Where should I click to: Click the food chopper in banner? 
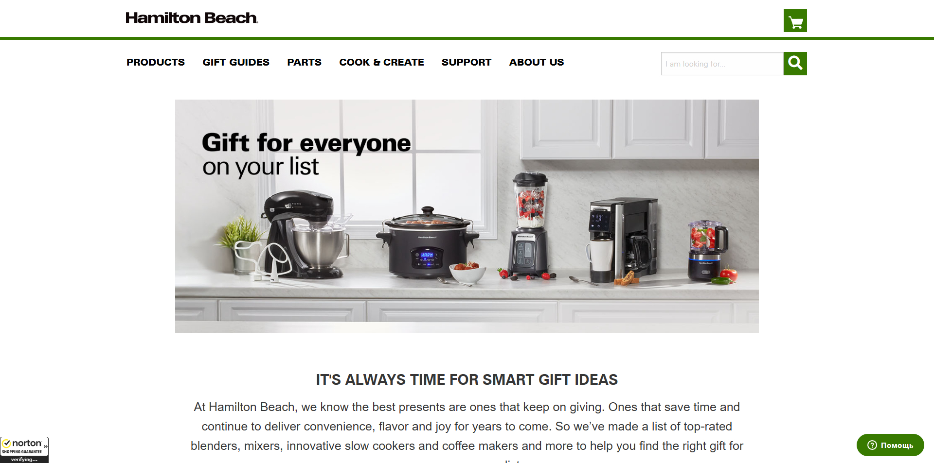707,250
